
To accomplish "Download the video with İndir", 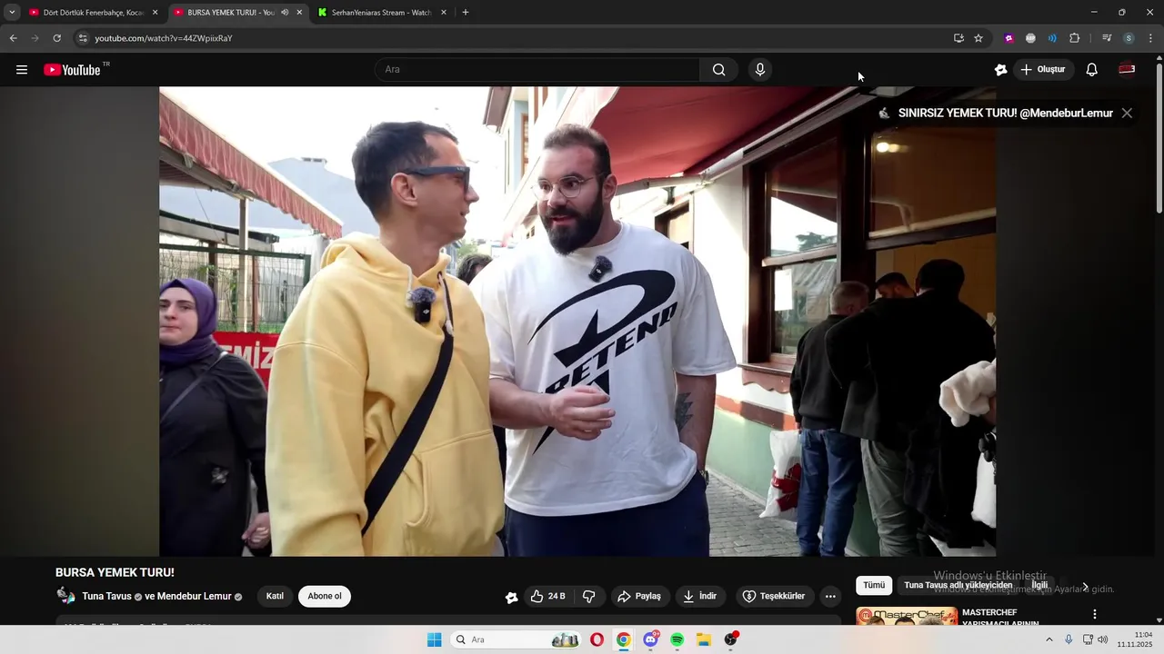I will (700, 597).
